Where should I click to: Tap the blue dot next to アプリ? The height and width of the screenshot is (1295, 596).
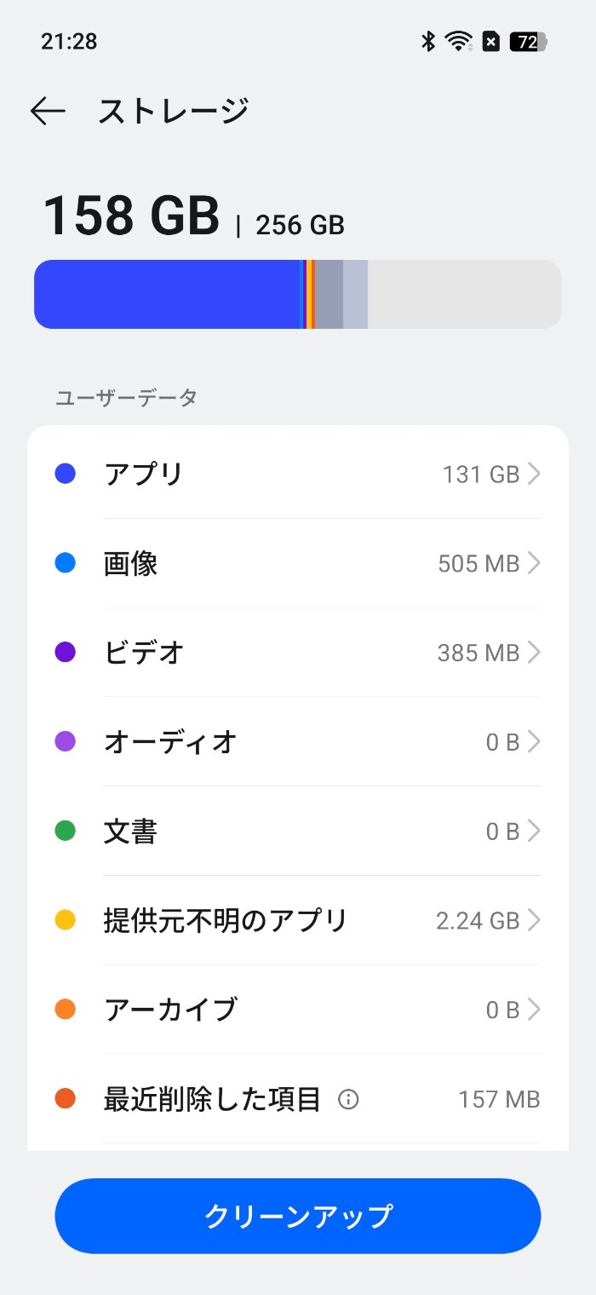point(66,474)
